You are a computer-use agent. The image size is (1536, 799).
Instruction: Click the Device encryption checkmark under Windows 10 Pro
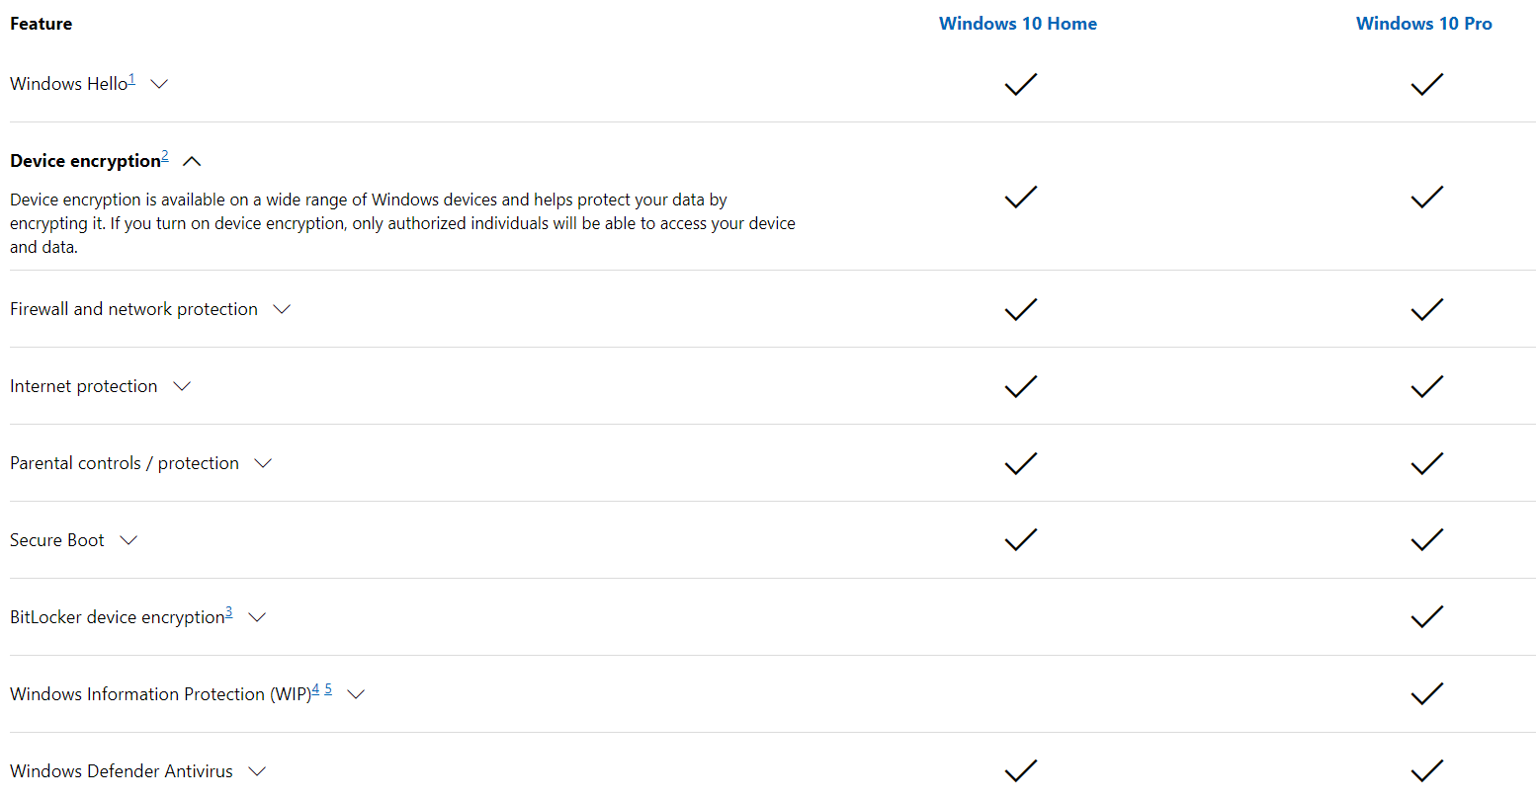coord(1426,197)
